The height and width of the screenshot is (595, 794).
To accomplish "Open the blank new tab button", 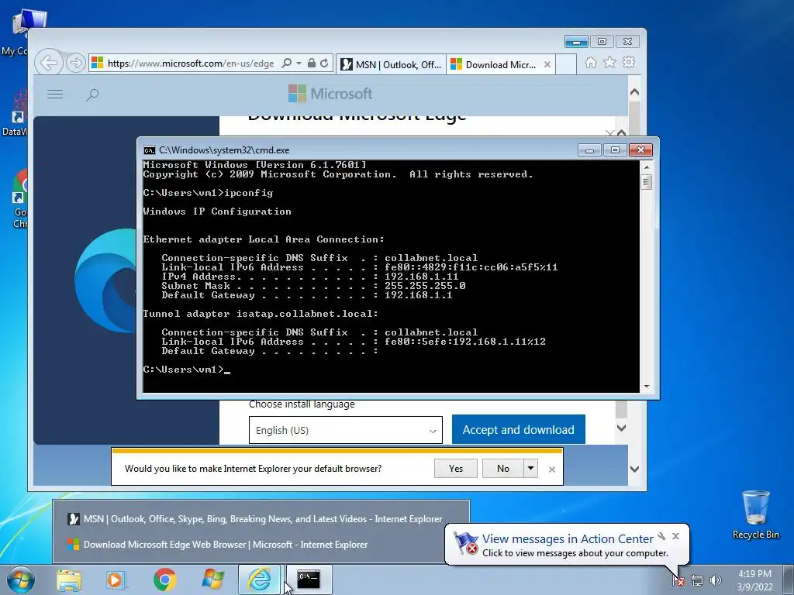I will [x=566, y=64].
